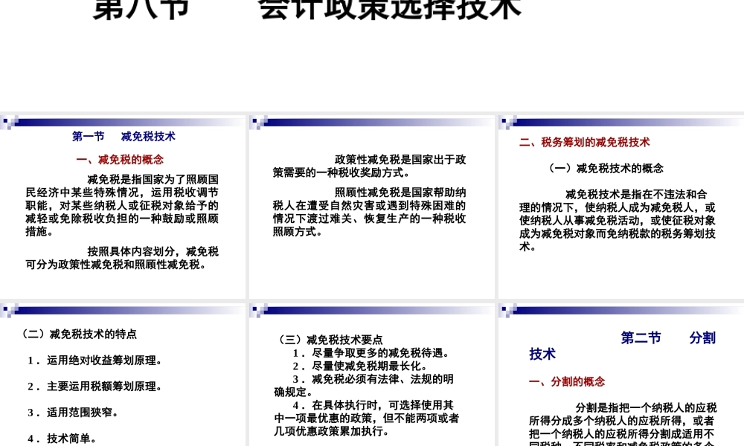This screenshot has height=446, width=744.
Task: Click the corner square icon on 税务筹划的减免税技术 slide
Action: 504,121
